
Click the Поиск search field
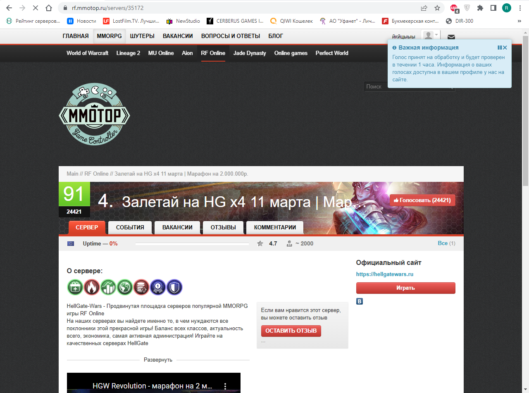click(409, 87)
